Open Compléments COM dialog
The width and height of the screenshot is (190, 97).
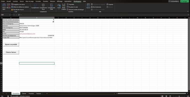coord(51,7)
